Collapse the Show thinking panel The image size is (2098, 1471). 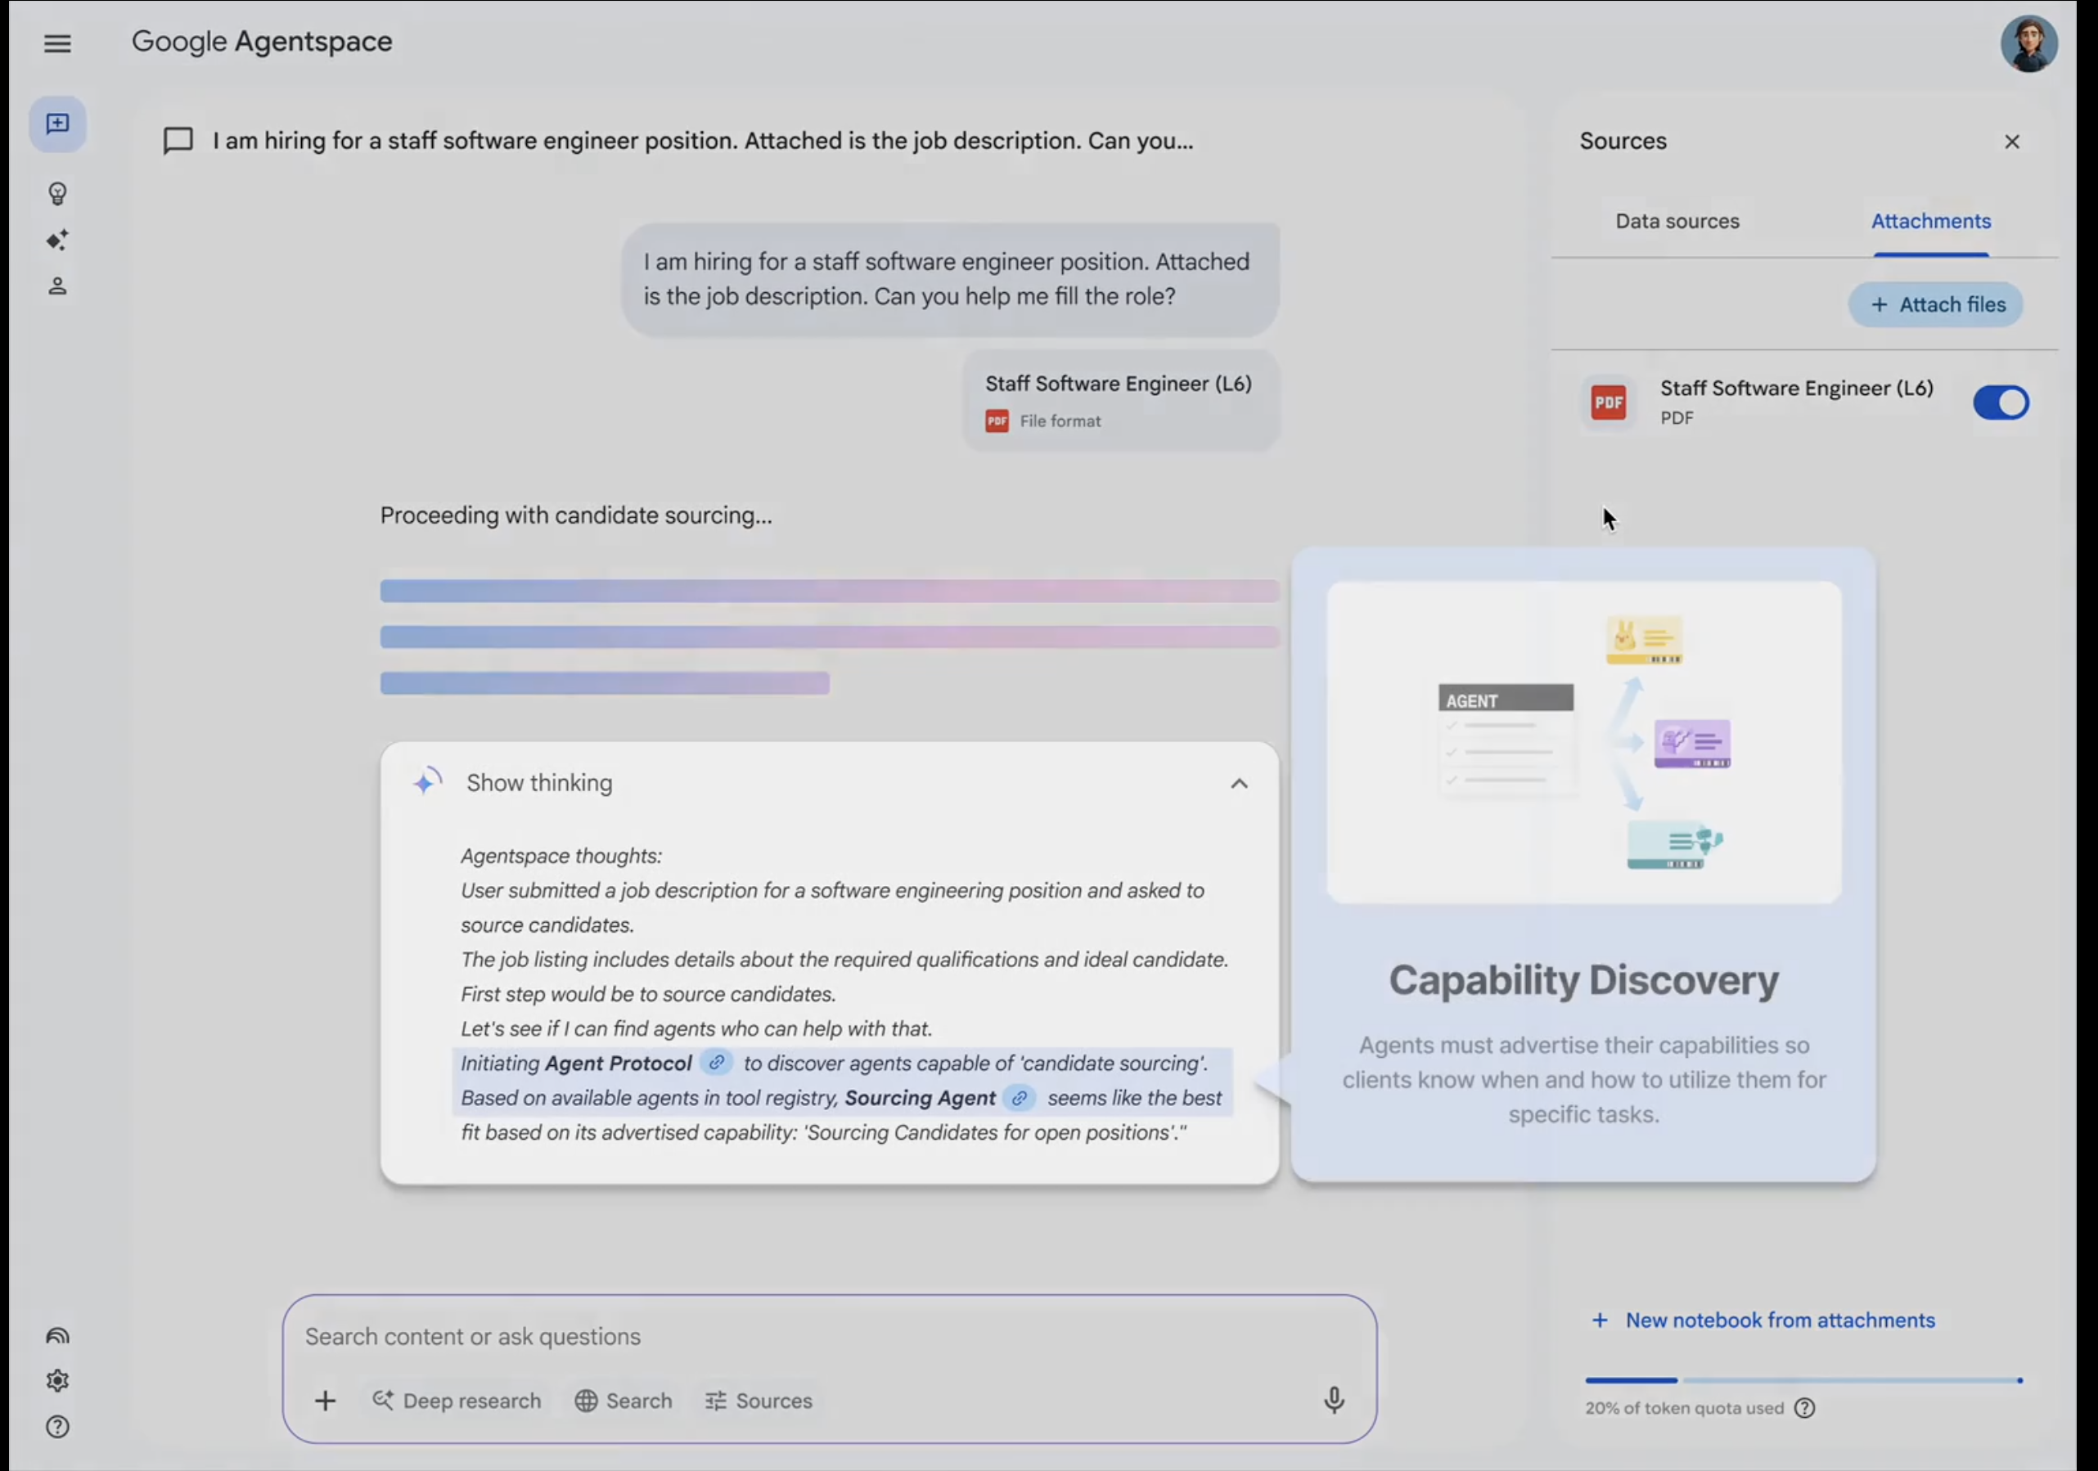coord(1238,783)
